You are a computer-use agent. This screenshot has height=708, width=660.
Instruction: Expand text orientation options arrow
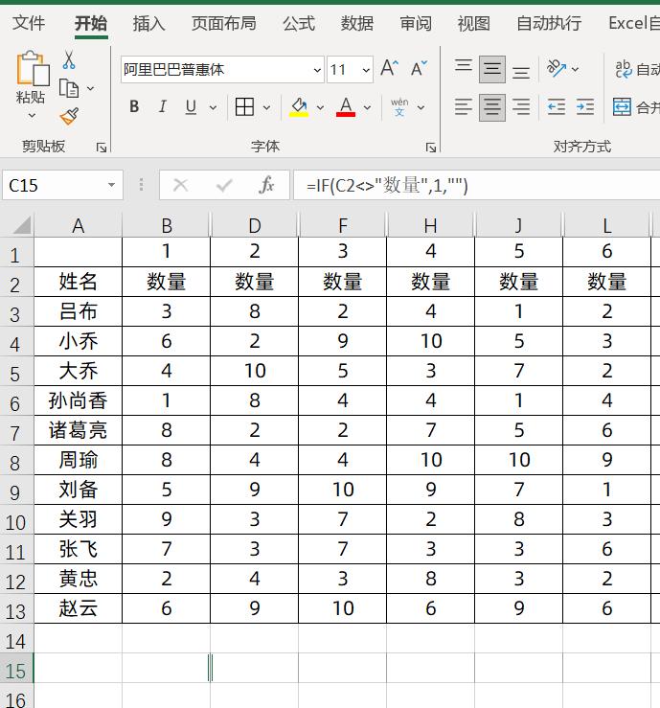pyautogui.click(x=575, y=69)
